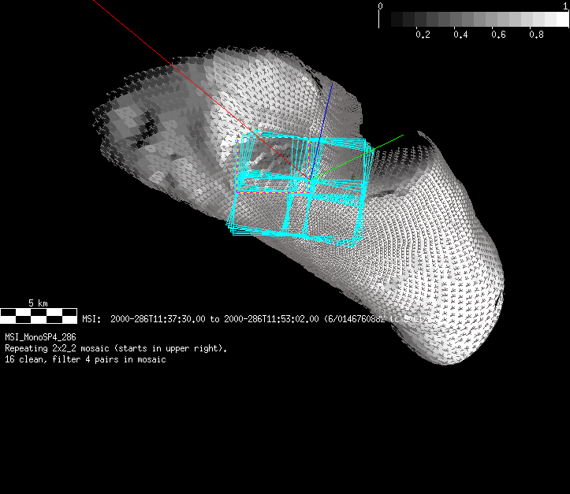
Task: Click the MSI_MonoSP4_286 sequence label
Action: coord(40,337)
